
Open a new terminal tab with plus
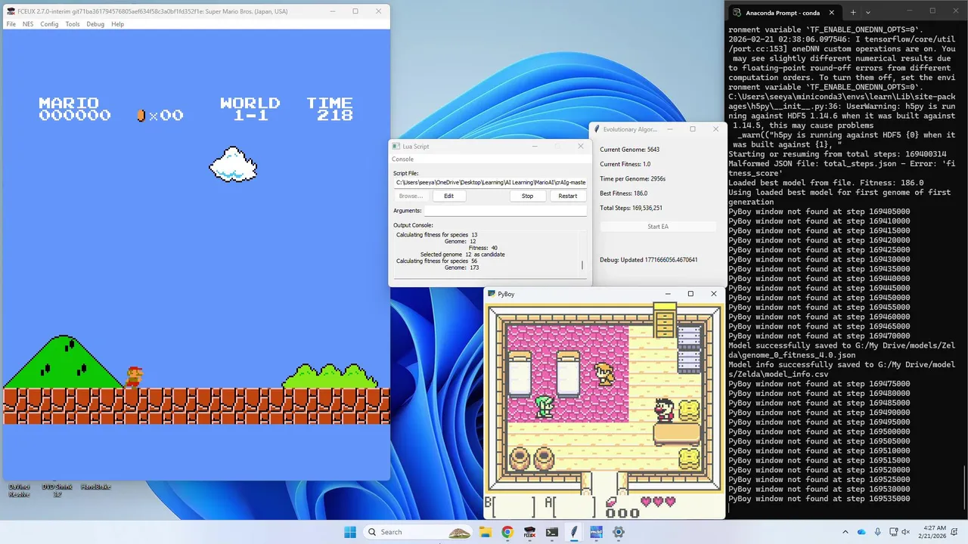pyautogui.click(x=853, y=12)
